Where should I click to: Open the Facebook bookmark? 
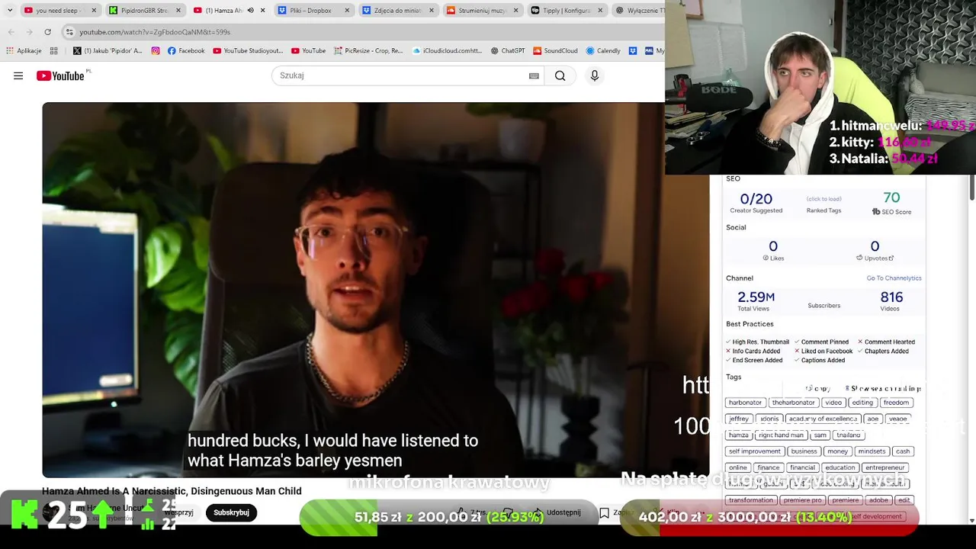[x=186, y=51]
